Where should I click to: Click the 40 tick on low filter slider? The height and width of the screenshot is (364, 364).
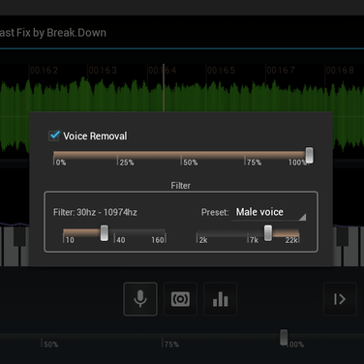(x=120, y=240)
